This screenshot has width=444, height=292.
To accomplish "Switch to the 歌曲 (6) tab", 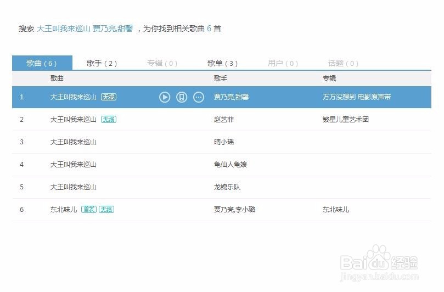I will click(x=42, y=63).
